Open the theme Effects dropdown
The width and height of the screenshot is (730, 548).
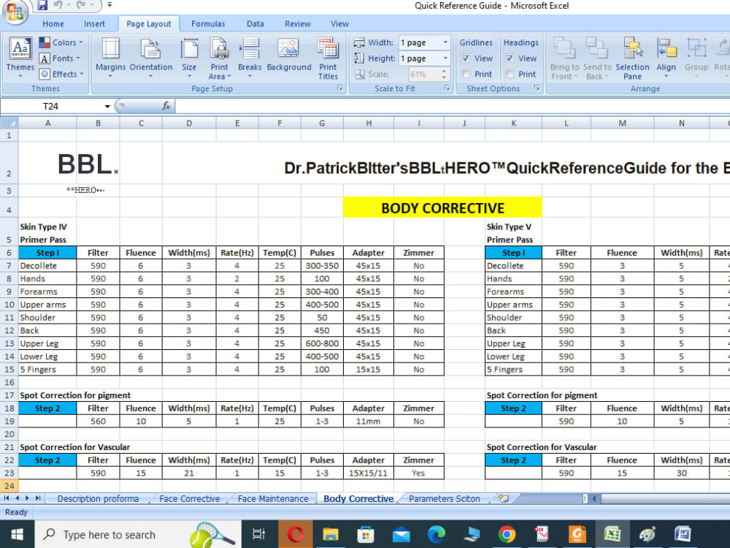coord(61,74)
